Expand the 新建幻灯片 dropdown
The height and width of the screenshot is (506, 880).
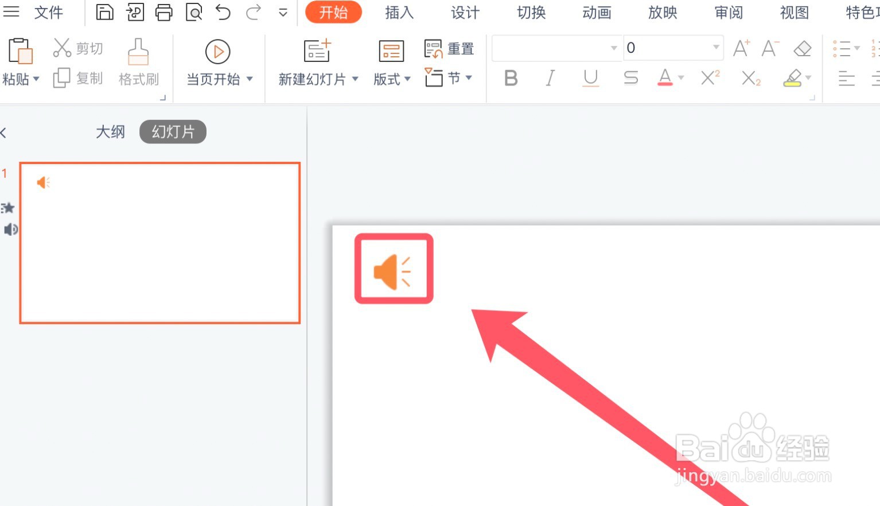pos(355,79)
